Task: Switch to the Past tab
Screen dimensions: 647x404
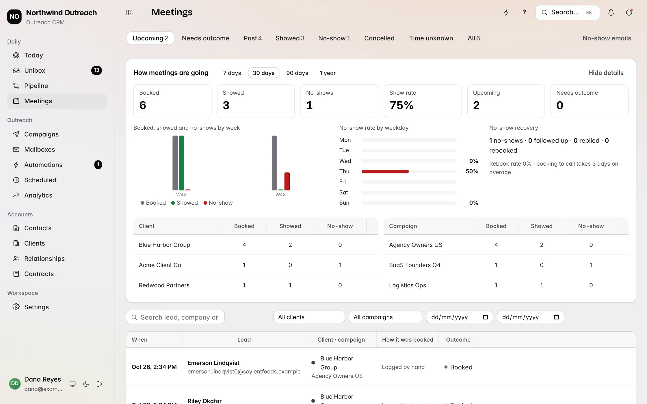Action: point(252,38)
